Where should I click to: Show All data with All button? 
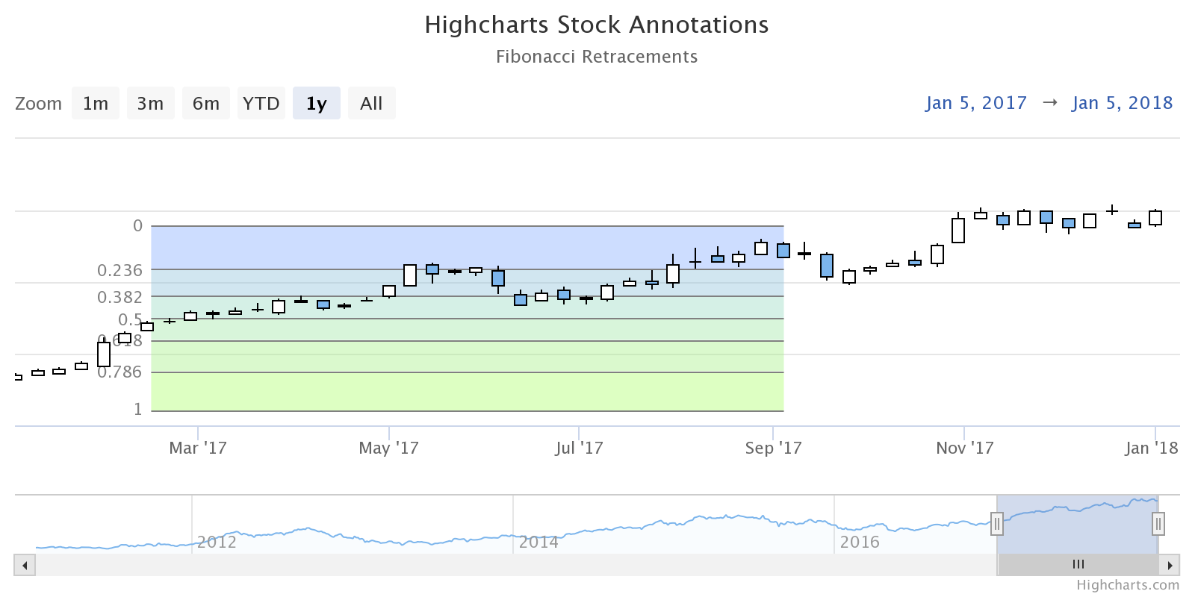coord(371,103)
